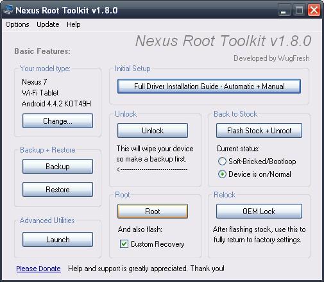Uncheck the Custom Recovery checkbox

124,244
